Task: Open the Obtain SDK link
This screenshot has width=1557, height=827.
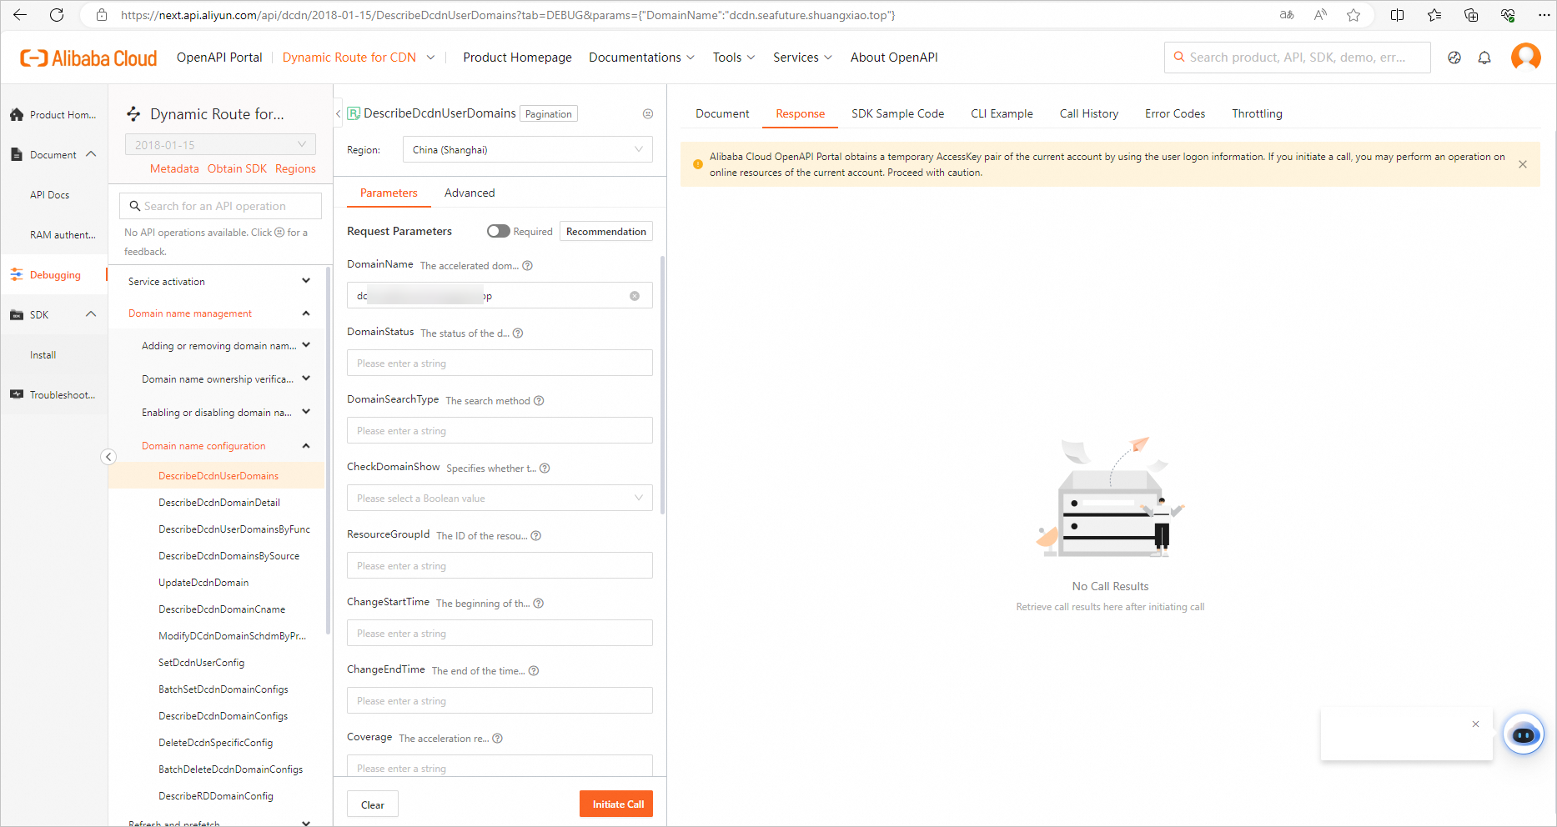Action: [x=237, y=168]
